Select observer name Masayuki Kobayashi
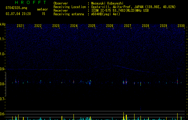Viewport: 188px width, 120px height. (x=107, y=3)
